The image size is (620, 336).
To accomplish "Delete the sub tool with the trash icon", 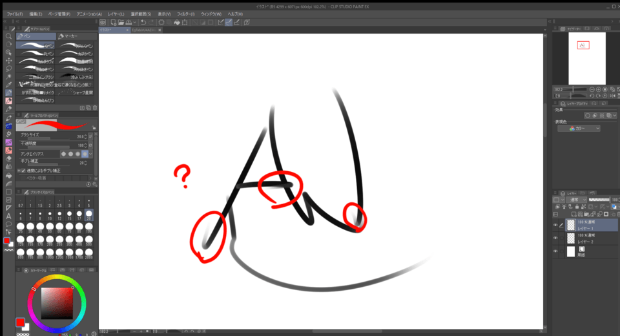I will [95, 108].
